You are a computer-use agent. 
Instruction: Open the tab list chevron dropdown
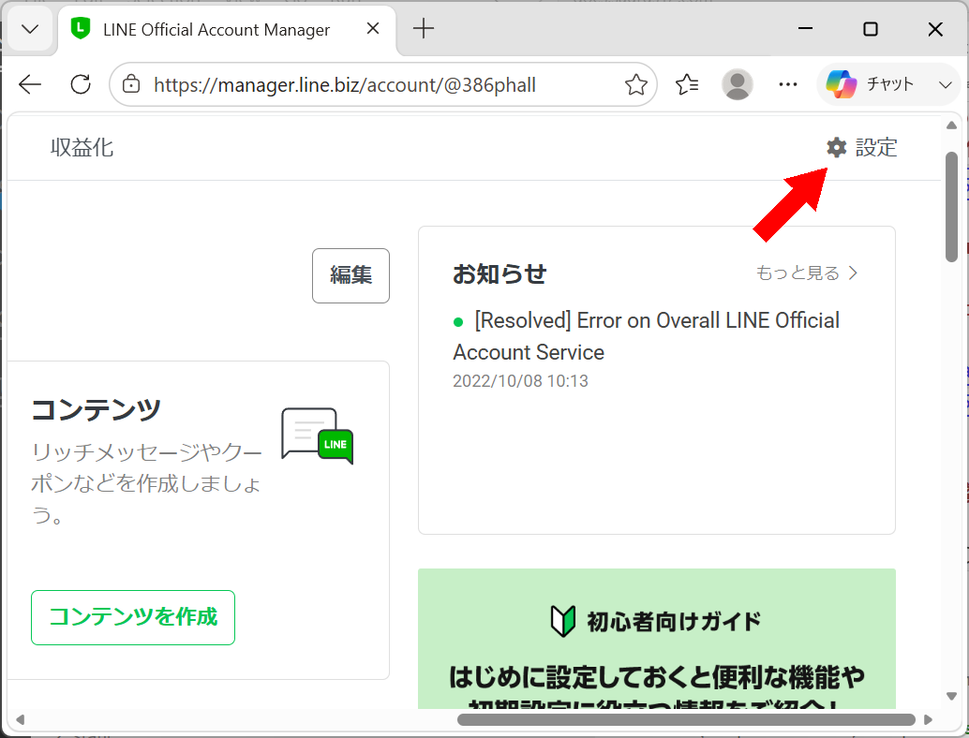click(x=30, y=29)
